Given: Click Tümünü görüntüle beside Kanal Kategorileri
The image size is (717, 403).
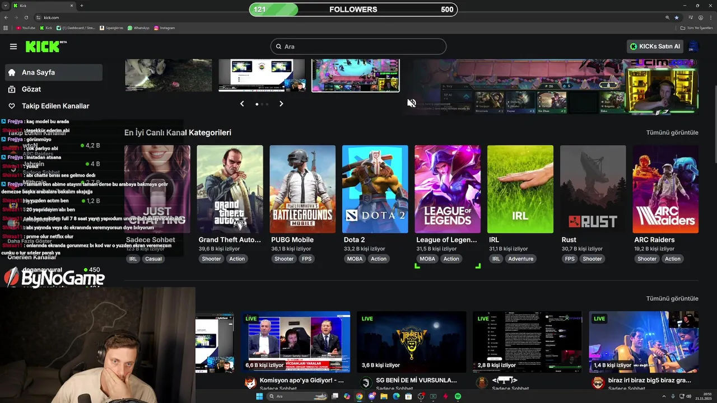Looking at the screenshot, I should [x=672, y=133].
